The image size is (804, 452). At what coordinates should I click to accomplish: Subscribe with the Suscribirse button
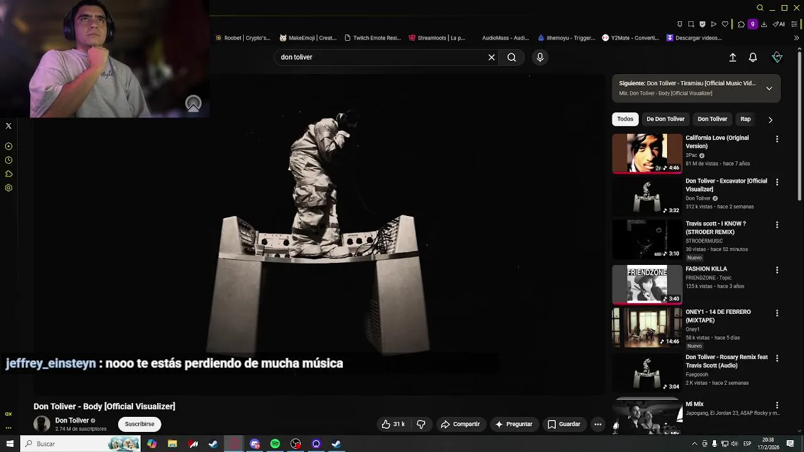click(139, 424)
